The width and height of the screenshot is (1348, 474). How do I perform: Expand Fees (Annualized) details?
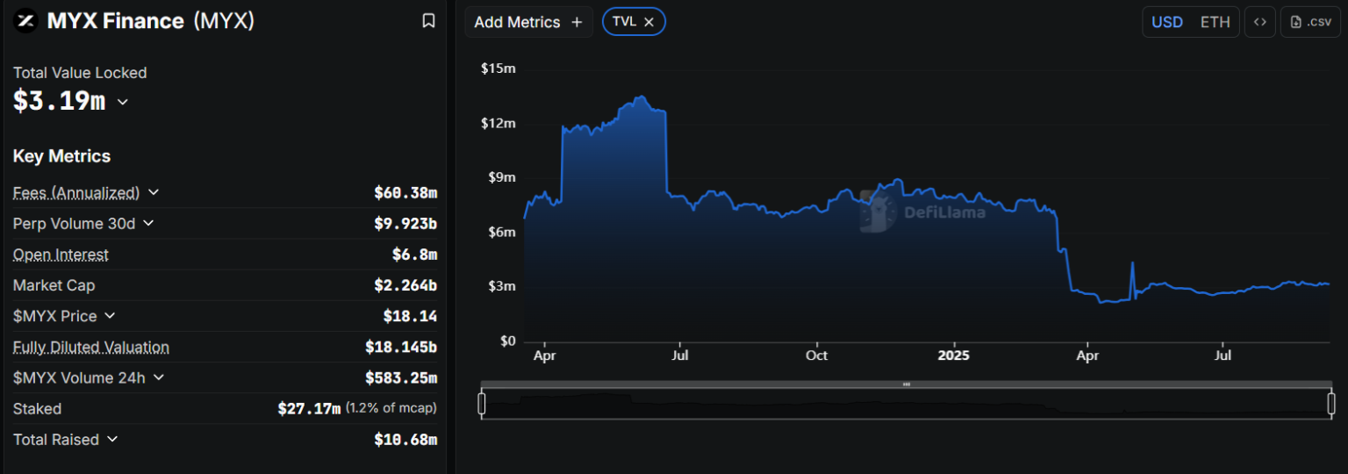[x=154, y=192]
